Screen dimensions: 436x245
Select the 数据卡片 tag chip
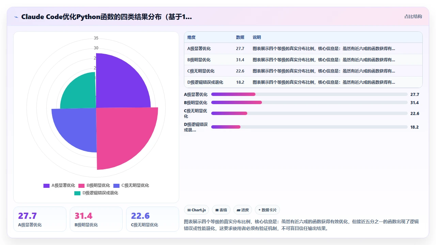(x=267, y=210)
